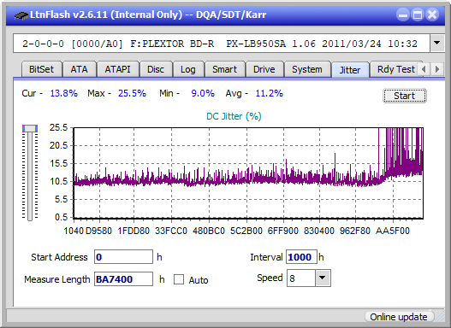
Task: Open the Disc tab
Action: tap(156, 69)
